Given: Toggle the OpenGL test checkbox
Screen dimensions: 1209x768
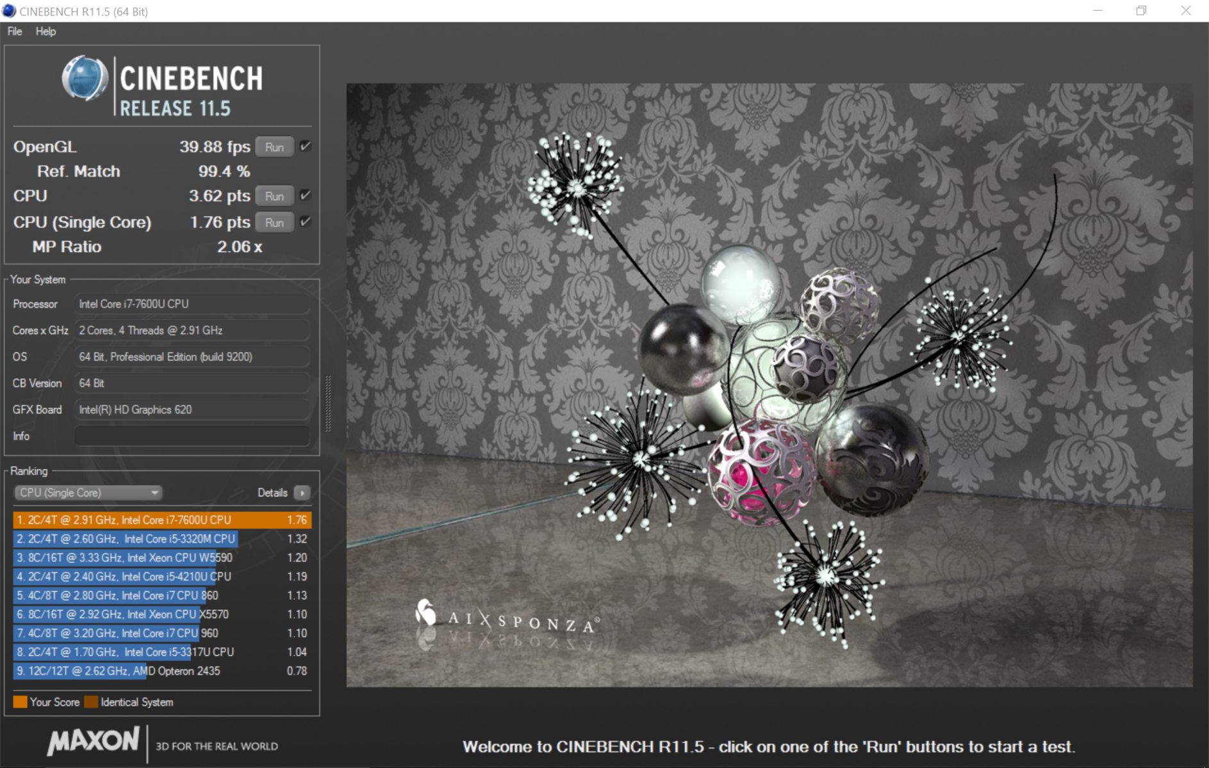Looking at the screenshot, I should 306,146.
